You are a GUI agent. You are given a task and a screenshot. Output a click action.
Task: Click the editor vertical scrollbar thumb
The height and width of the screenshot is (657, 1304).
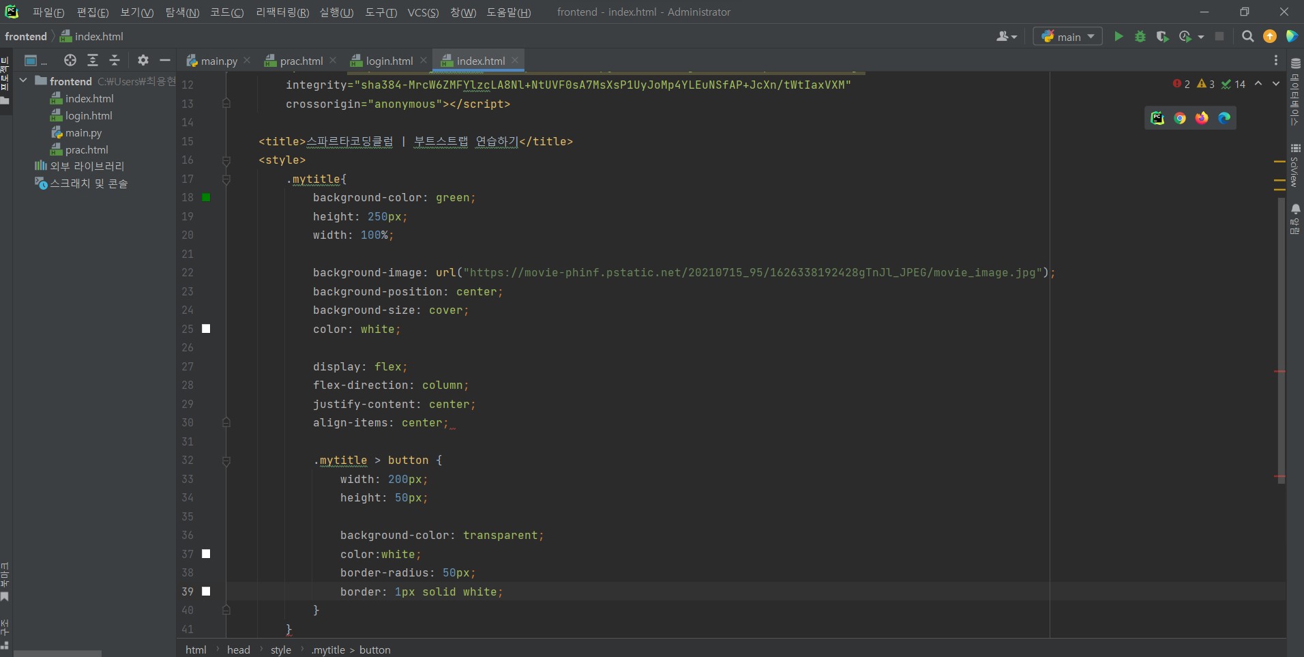[1281, 340]
